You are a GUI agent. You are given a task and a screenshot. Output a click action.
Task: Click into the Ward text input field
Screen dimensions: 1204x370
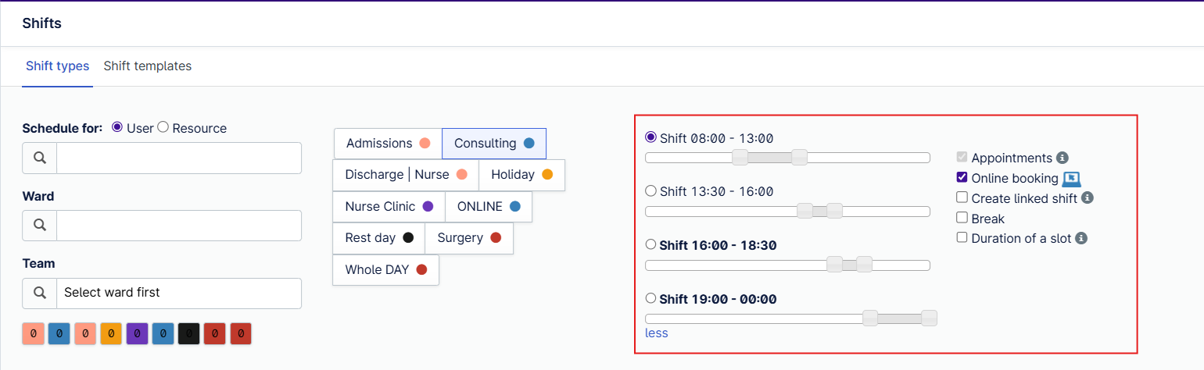pos(179,226)
